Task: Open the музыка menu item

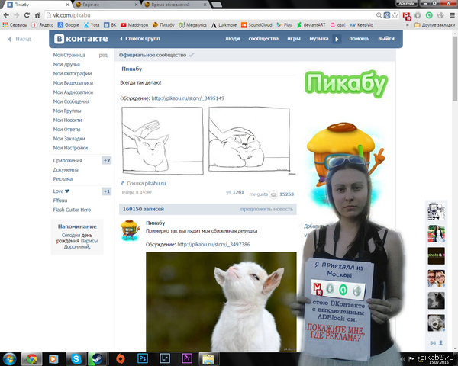Action: [x=319, y=39]
